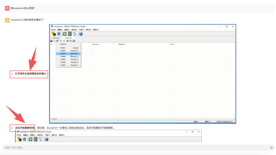
Task: Click the blue help question mark in top toolbar
Action: (x=81, y=34)
